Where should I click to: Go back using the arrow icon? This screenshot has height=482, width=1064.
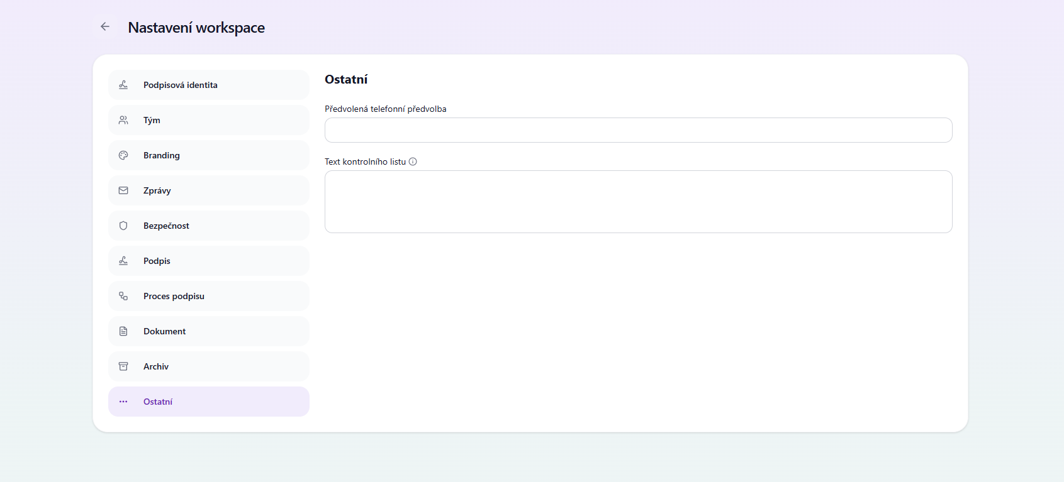(105, 26)
